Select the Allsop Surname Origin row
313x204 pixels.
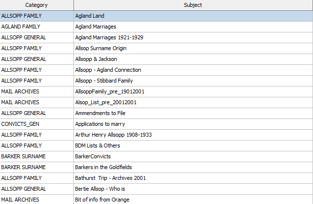(101, 48)
